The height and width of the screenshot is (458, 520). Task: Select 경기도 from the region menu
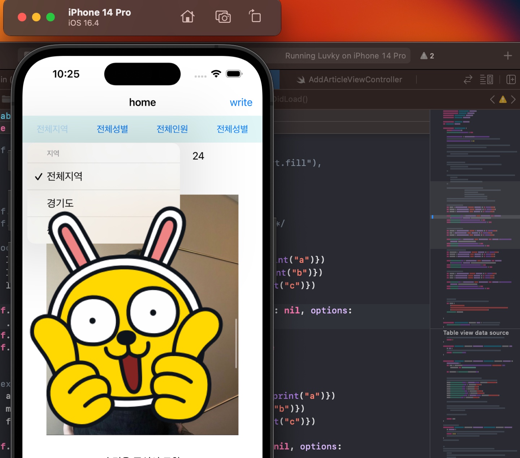point(104,203)
